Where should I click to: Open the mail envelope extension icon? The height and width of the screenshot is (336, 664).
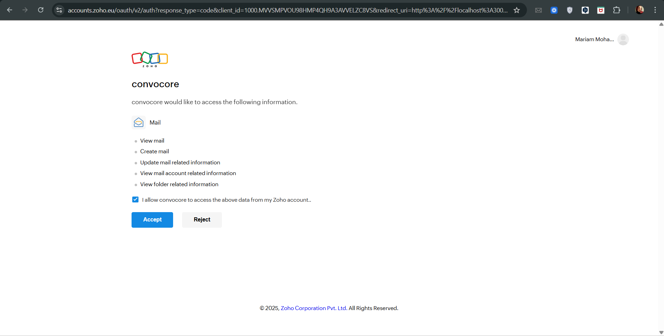point(538,10)
